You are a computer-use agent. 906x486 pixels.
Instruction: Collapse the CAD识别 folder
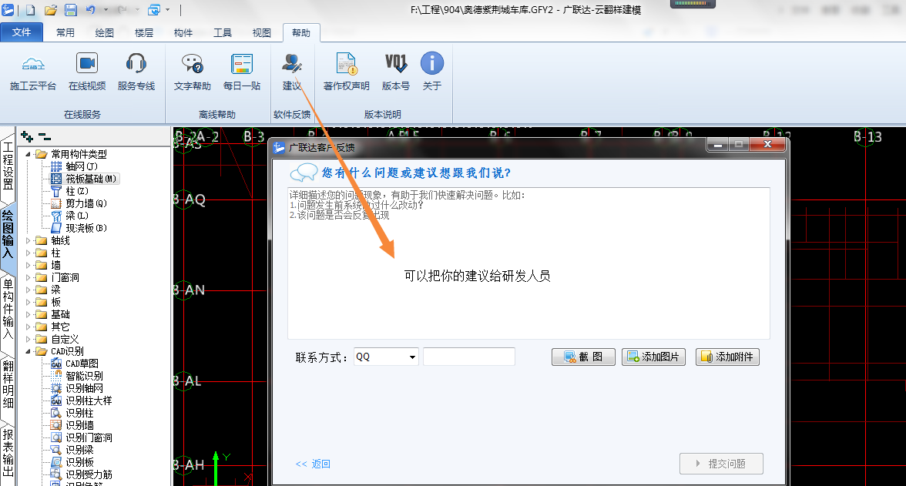28,351
